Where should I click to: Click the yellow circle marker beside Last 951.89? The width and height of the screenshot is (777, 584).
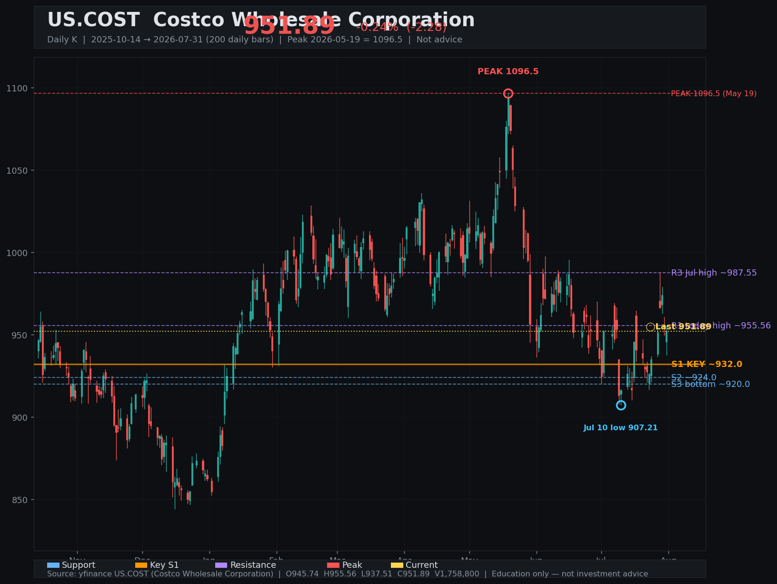pos(650,327)
